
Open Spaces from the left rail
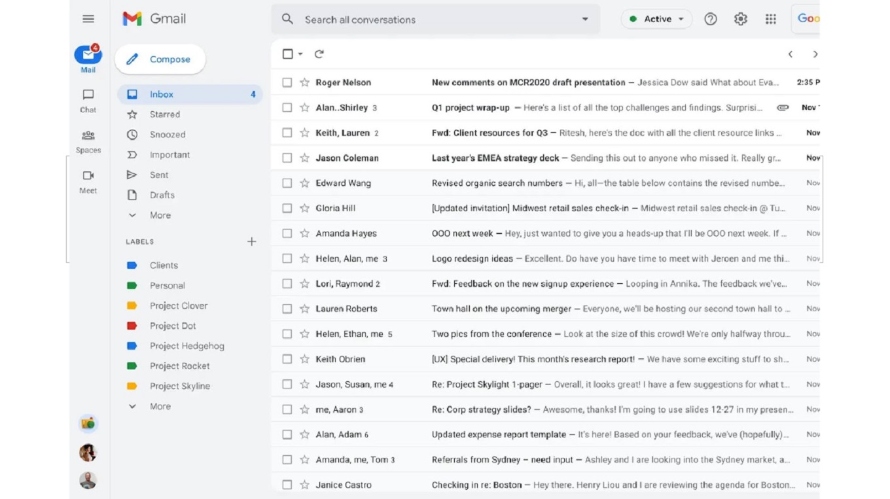pos(88,141)
